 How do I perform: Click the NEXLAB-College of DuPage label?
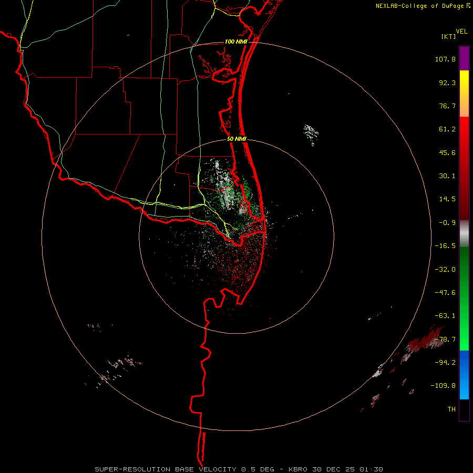click(423, 6)
